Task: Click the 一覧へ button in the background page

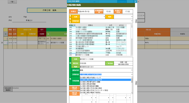Action: (x=12, y=2)
